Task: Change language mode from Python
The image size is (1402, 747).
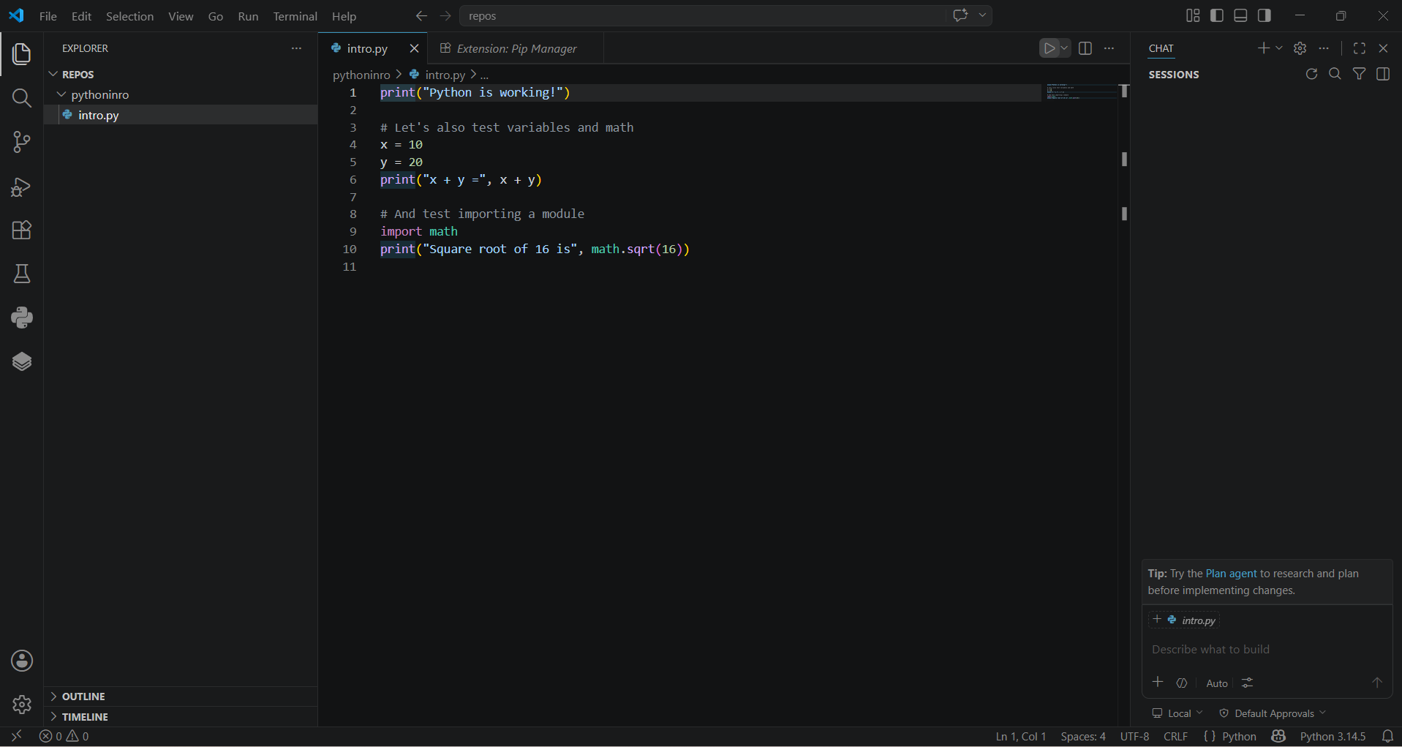Action: coord(1238,736)
